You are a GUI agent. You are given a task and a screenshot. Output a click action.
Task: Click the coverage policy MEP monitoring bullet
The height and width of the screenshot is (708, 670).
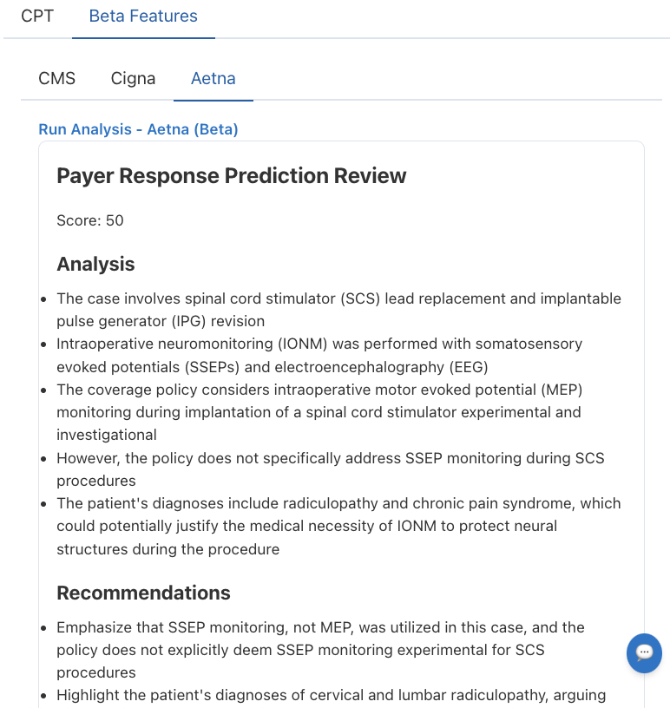coord(319,412)
